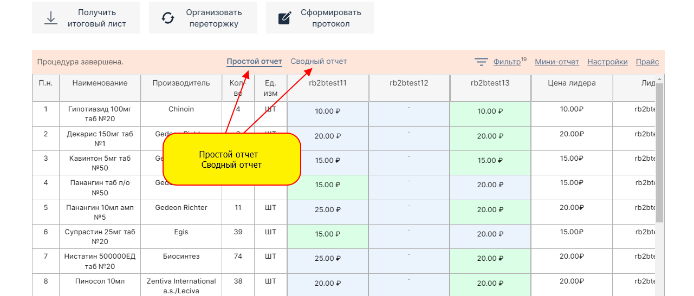Open the Настройки link
Screen dimensions: 694x296
[607, 62]
